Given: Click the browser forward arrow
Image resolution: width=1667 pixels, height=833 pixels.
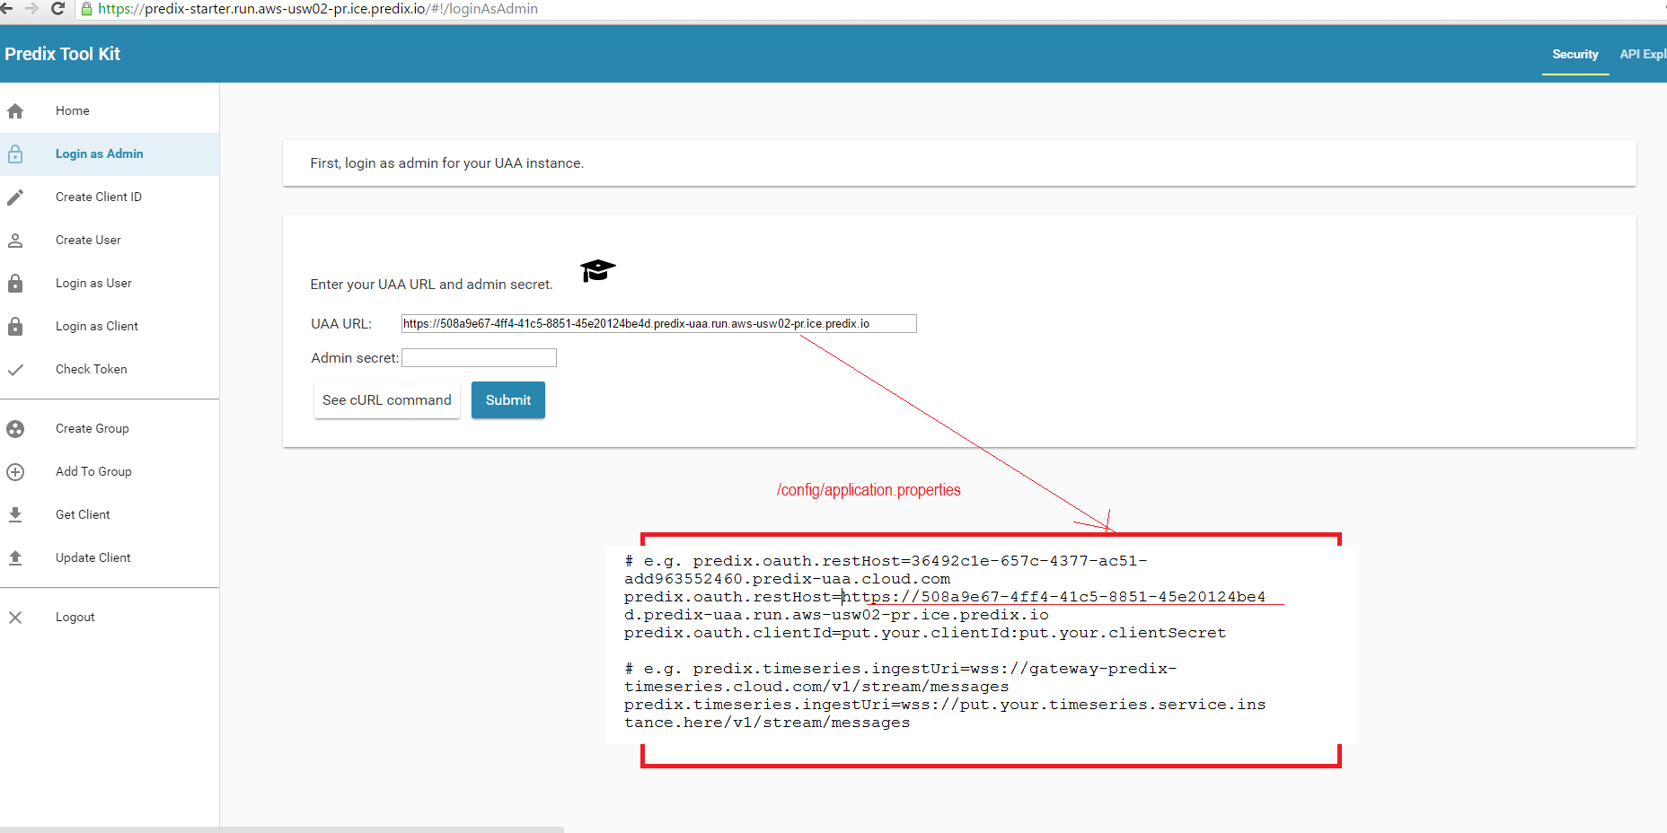Looking at the screenshot, I should [x=32, y=9].
